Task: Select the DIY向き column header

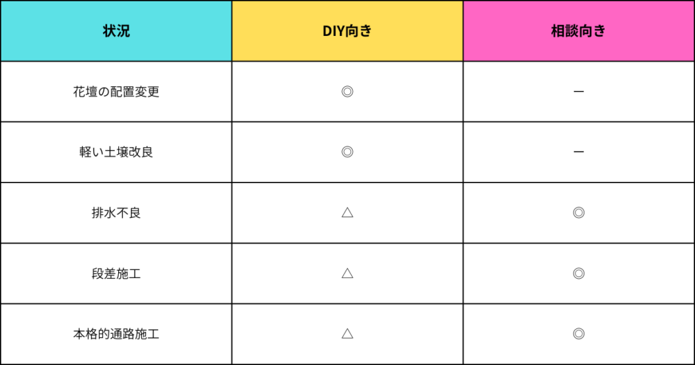Action: tap(347, 31)
